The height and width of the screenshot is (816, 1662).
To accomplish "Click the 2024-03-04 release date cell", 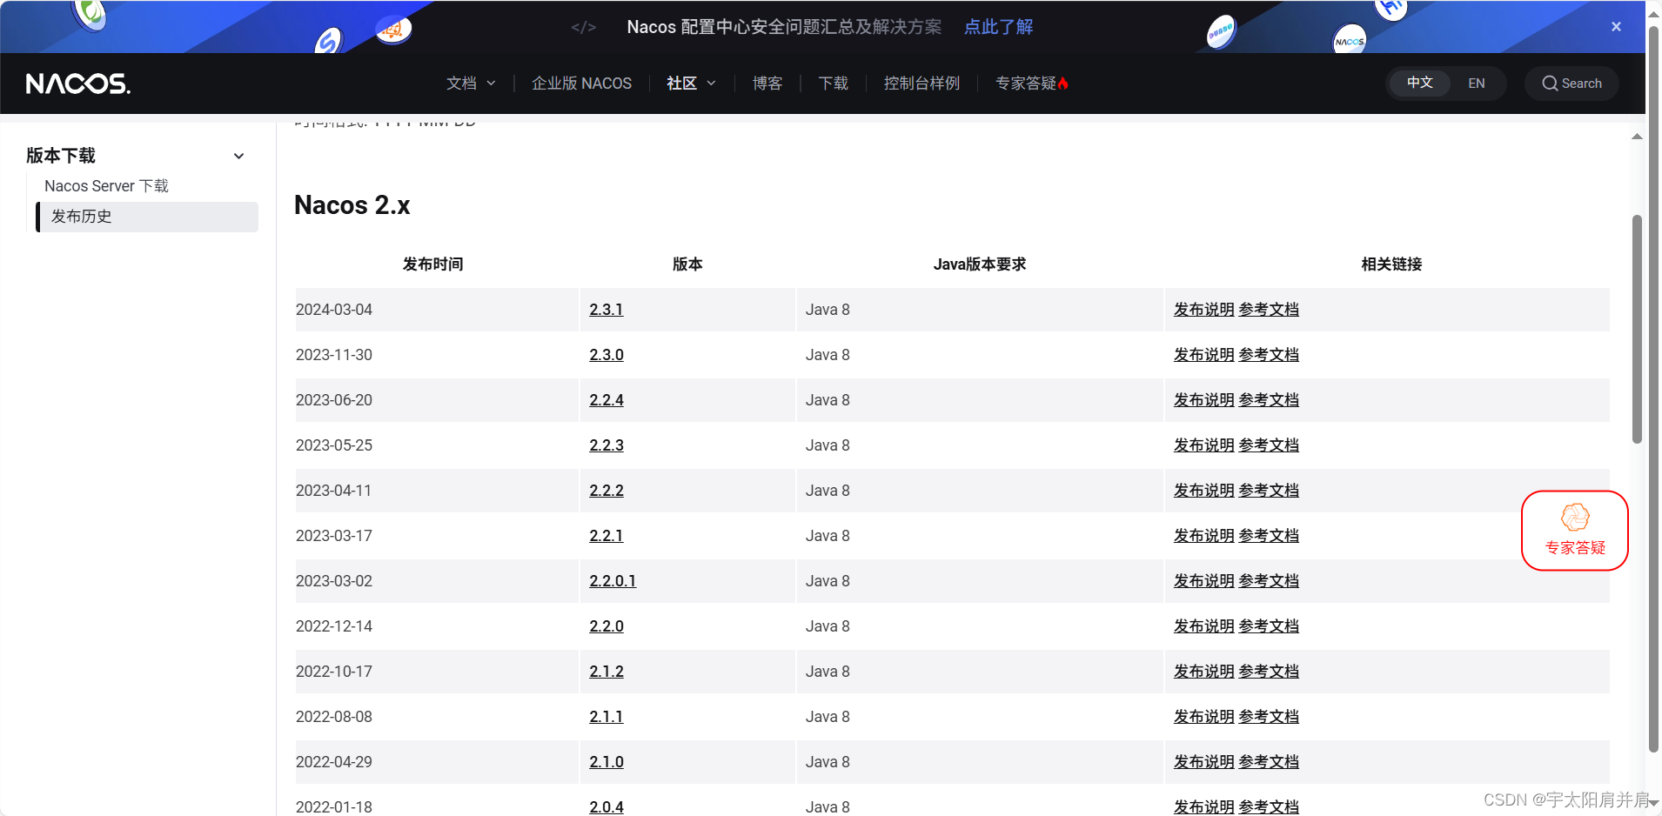I will pos(437,310).
